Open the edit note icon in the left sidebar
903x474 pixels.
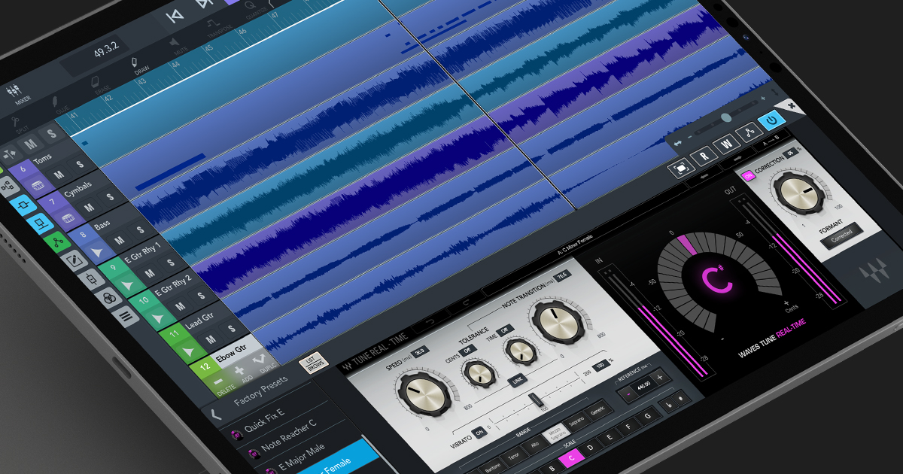point(75,261)
